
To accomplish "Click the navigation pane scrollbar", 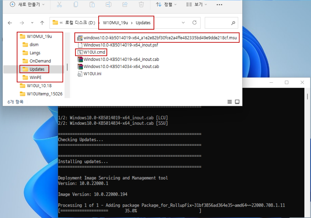I will point(68,67).
